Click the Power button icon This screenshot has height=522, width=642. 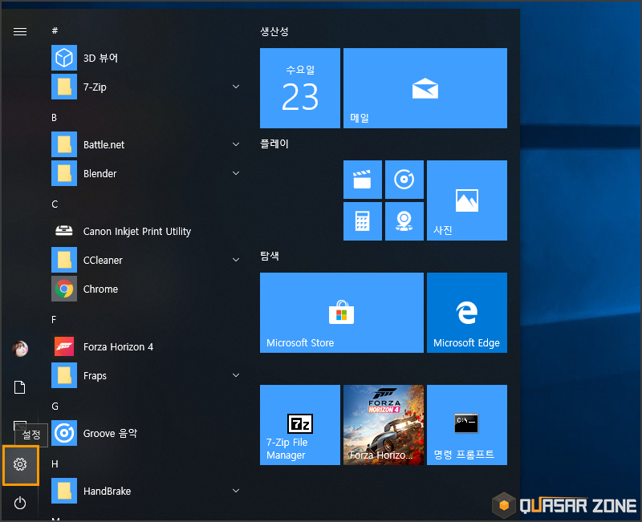point(20,503)
